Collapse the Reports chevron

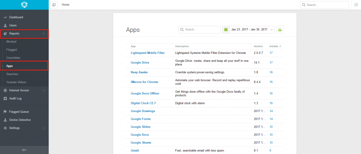pos(44,34)
